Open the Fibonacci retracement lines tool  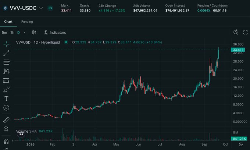pos(6,63)
